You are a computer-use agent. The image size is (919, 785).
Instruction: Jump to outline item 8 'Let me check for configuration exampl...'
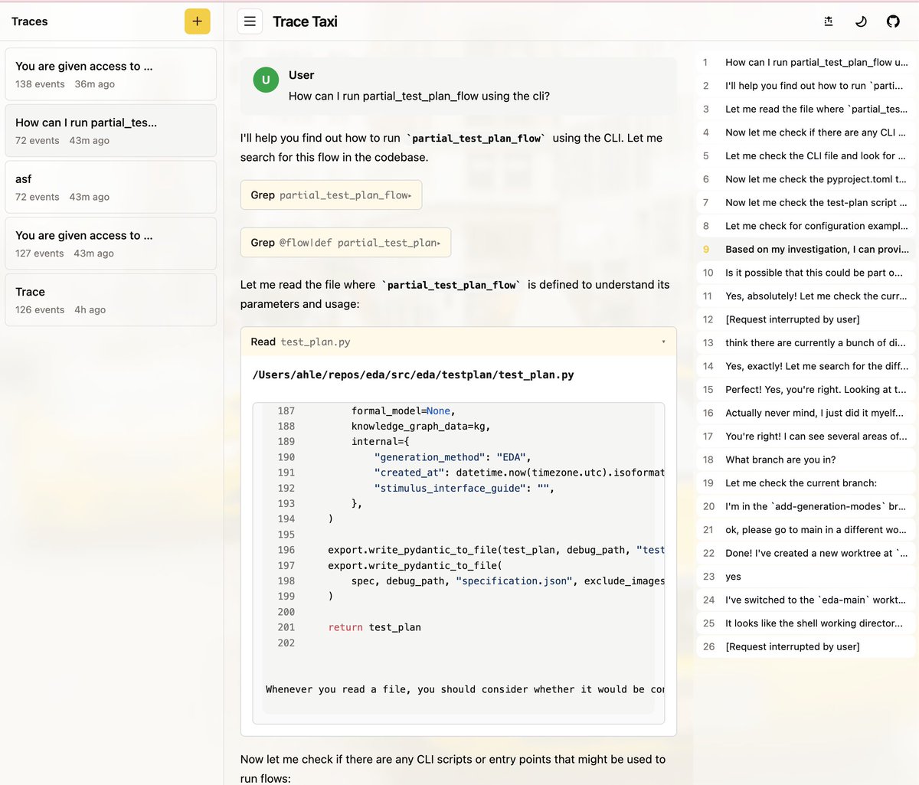[806, 226]
